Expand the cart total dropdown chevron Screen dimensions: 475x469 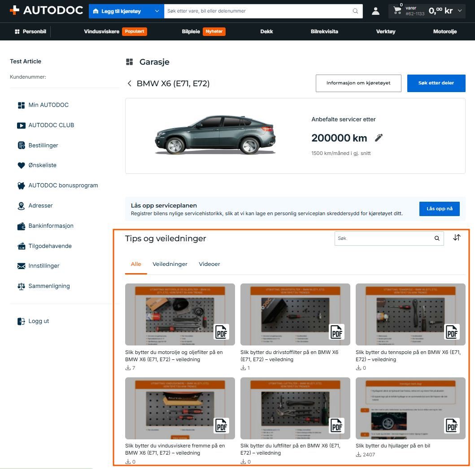(460, 11)
